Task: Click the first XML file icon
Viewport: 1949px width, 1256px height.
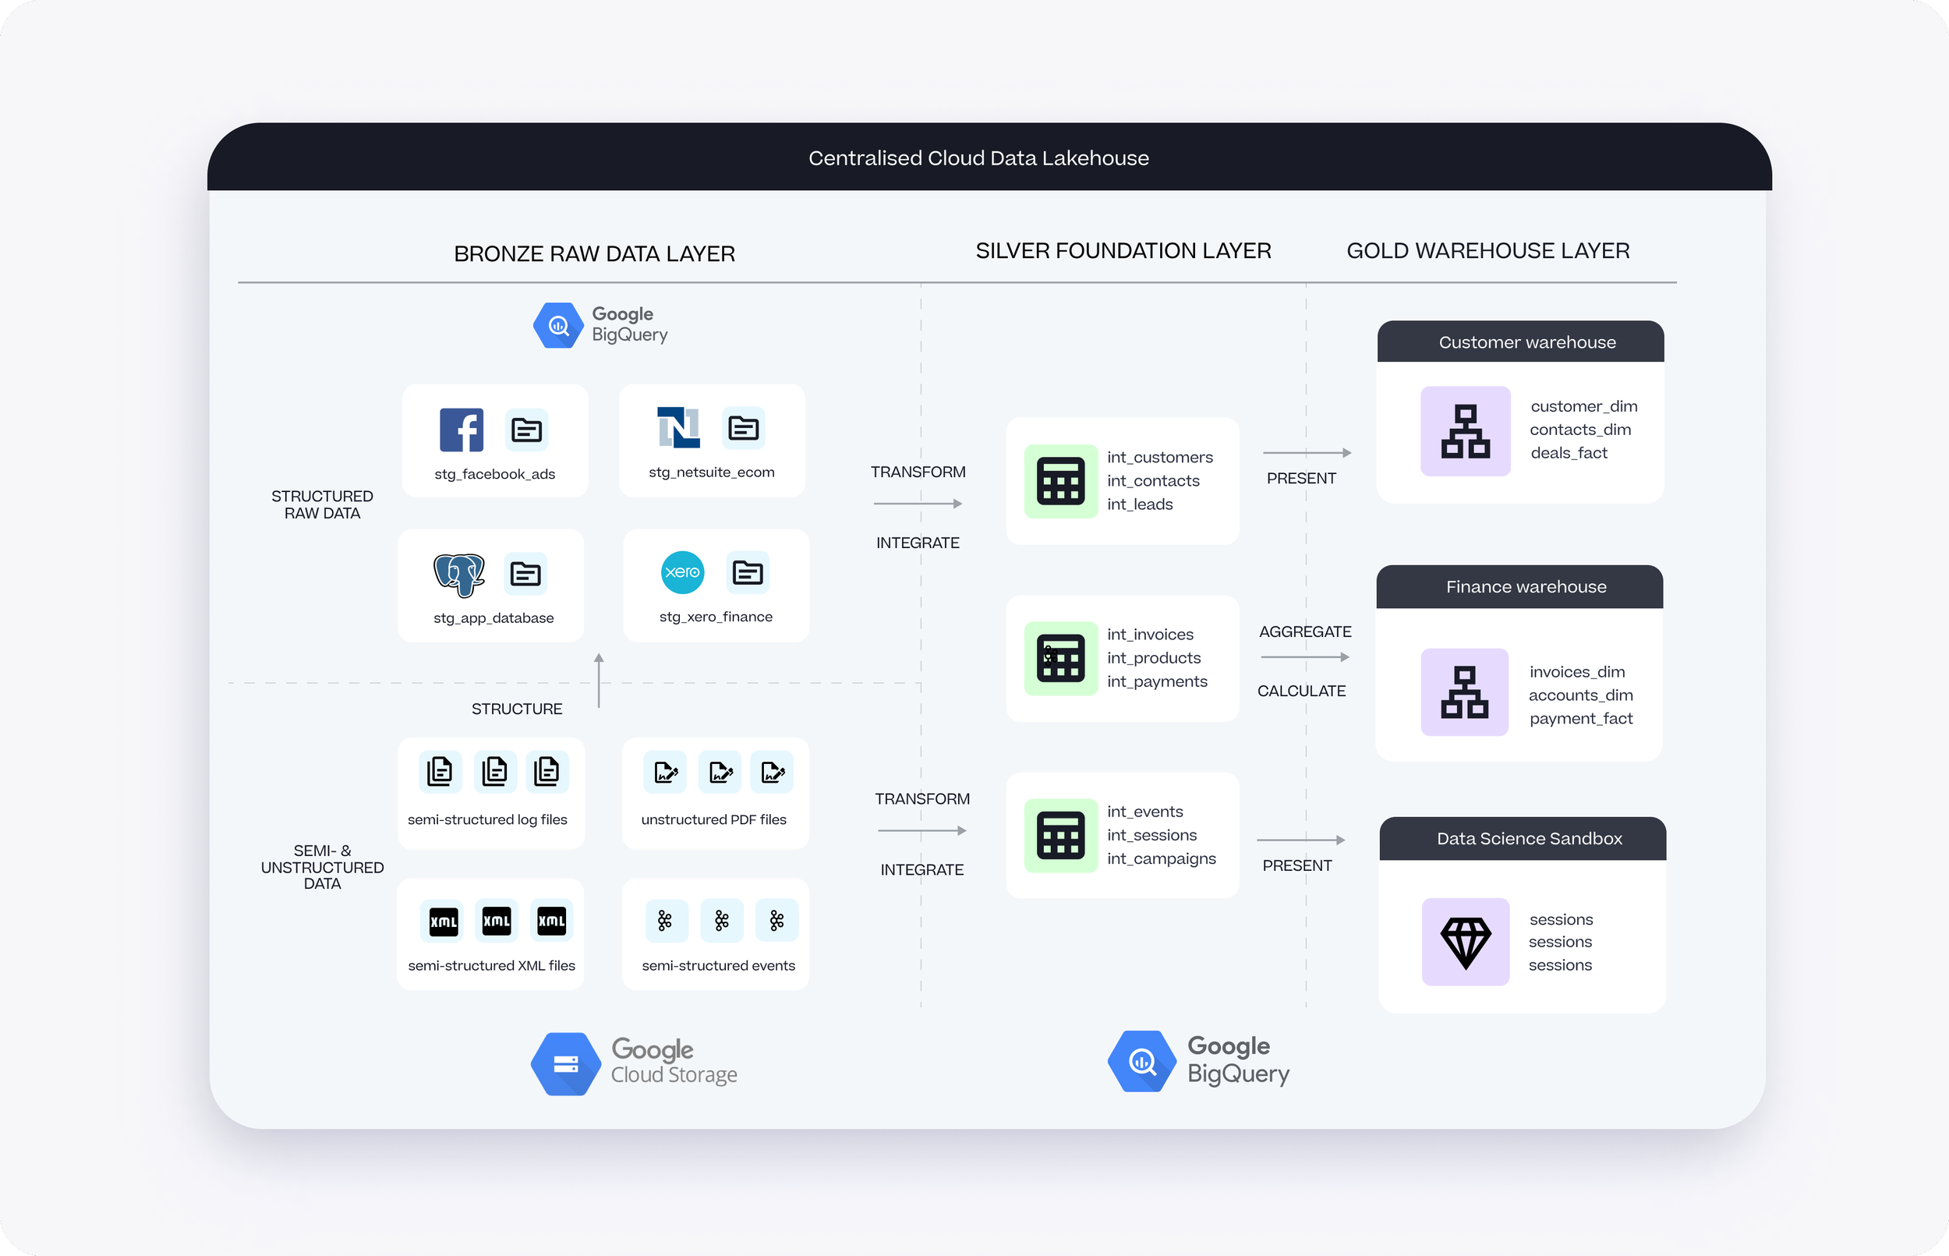Action: (443, 922)
